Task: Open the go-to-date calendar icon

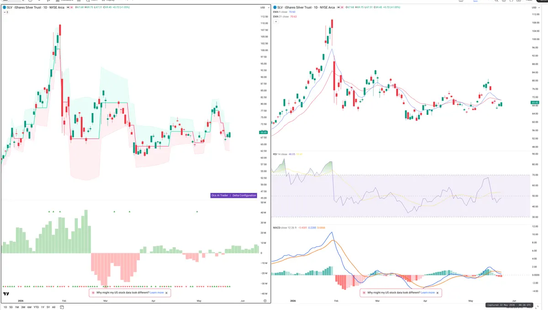Action: [62, 307]
